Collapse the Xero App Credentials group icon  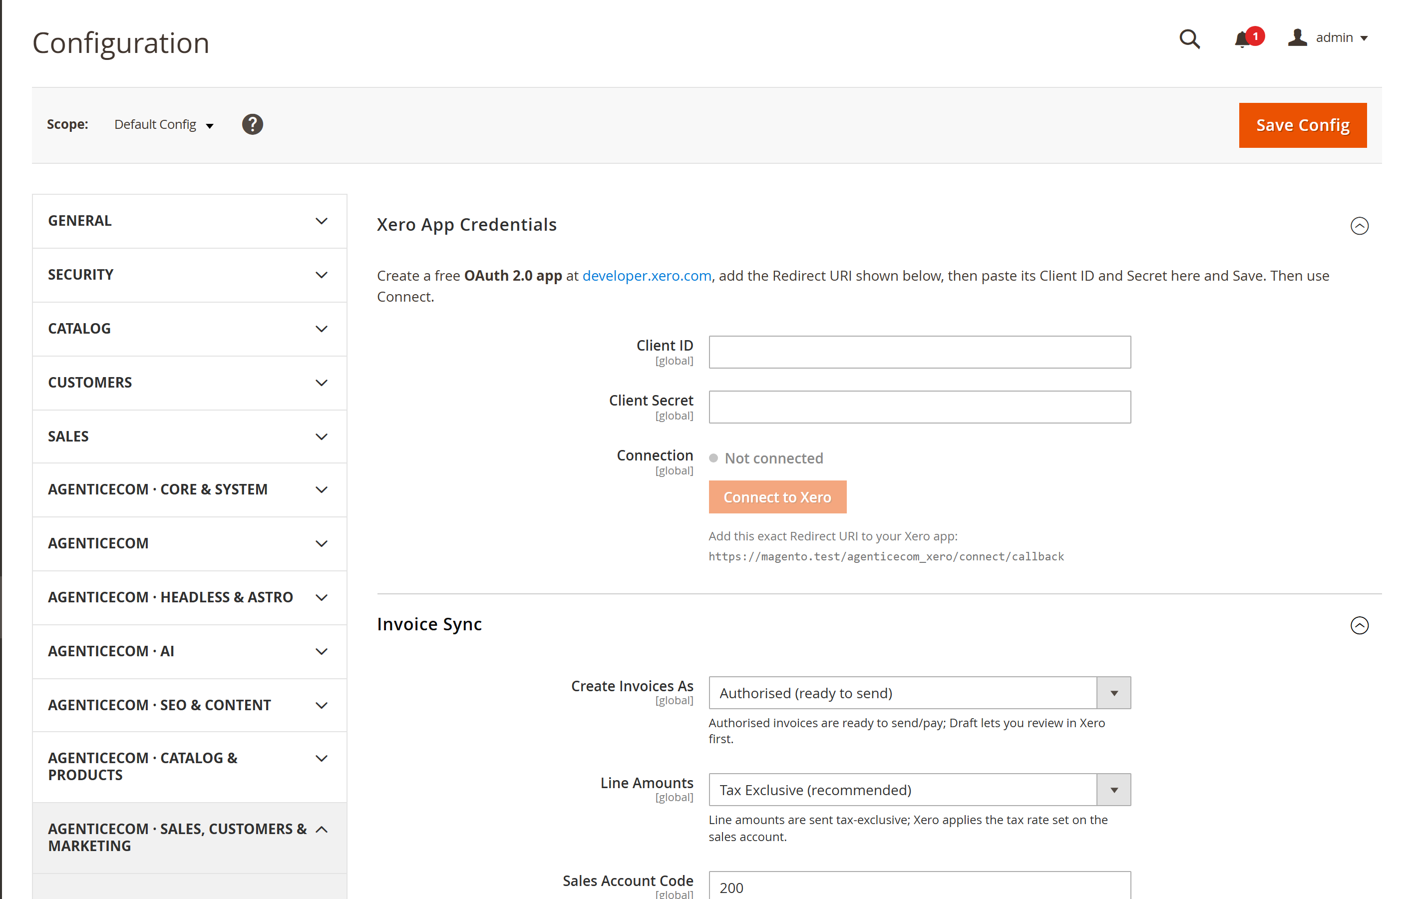[1359, 226]
